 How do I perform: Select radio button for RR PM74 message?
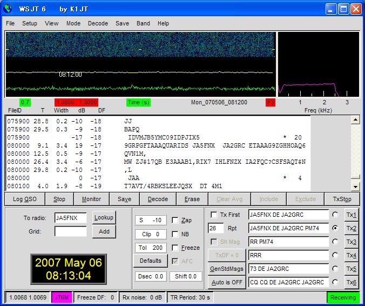(x=335, y=242)
